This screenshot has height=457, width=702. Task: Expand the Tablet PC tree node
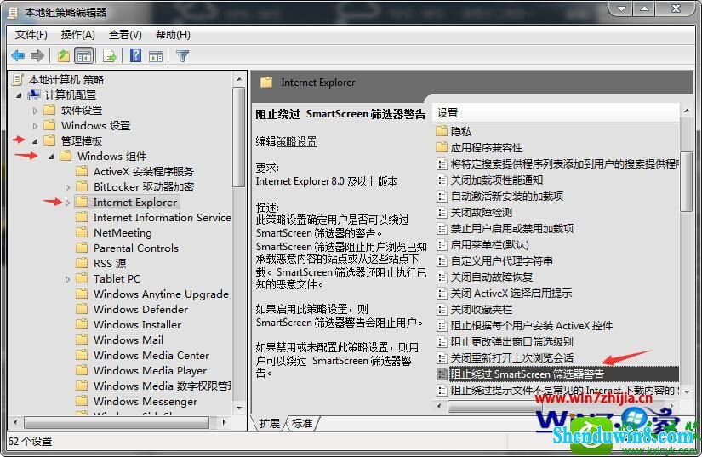tap(67, 279)
